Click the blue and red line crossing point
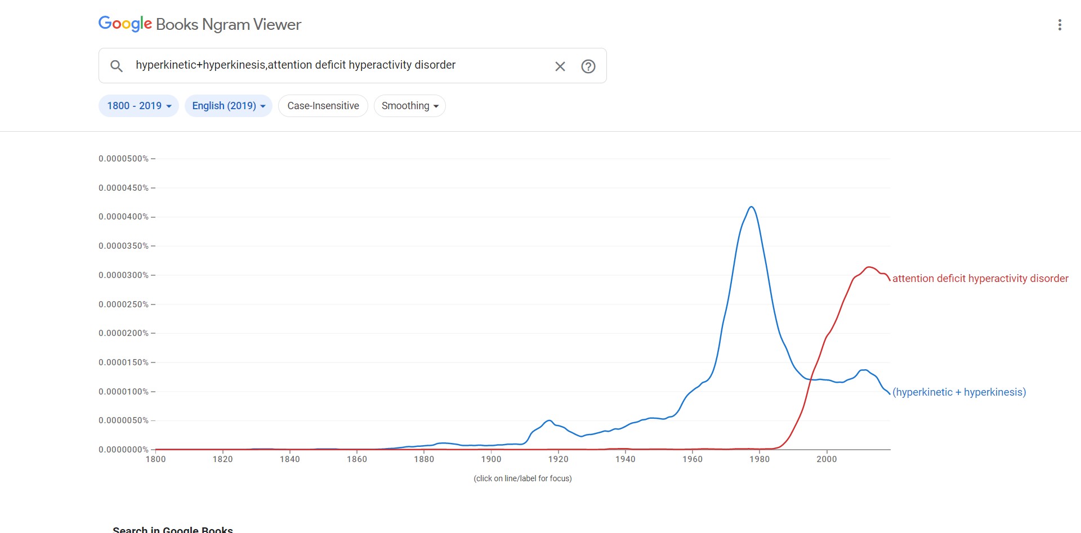 tap(810, 379)
